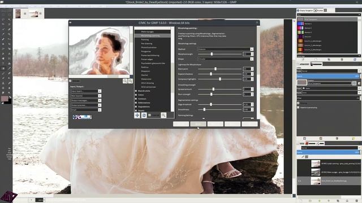Open the Method dropdown in Morphology settings
Viewport: 362px width, 203px height.
click(x=225, y=49)
